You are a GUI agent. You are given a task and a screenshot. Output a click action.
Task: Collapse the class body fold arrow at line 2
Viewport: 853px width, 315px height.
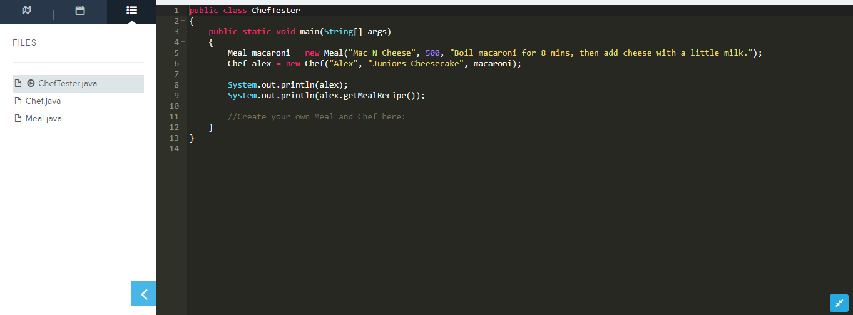183,21
